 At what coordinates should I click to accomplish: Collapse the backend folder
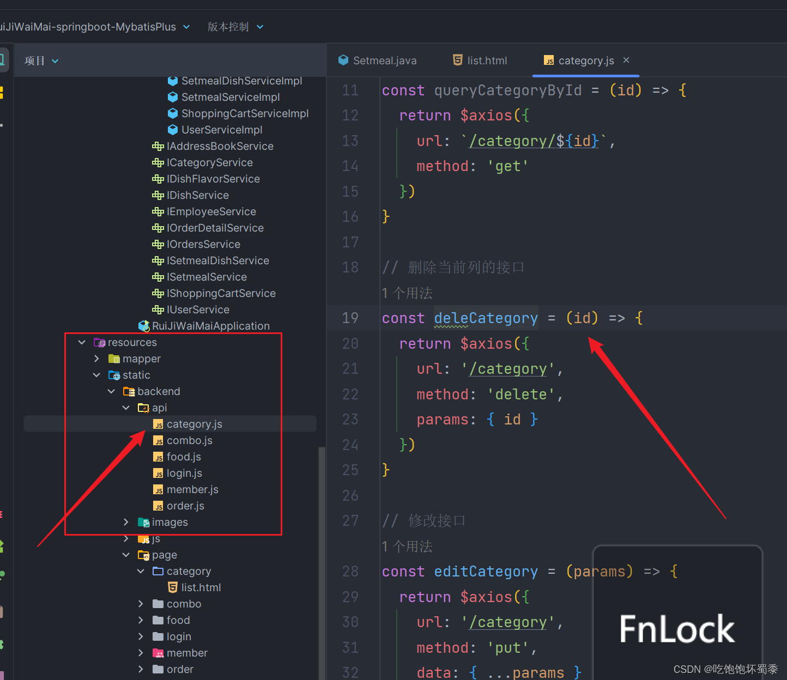coord(111,391)
